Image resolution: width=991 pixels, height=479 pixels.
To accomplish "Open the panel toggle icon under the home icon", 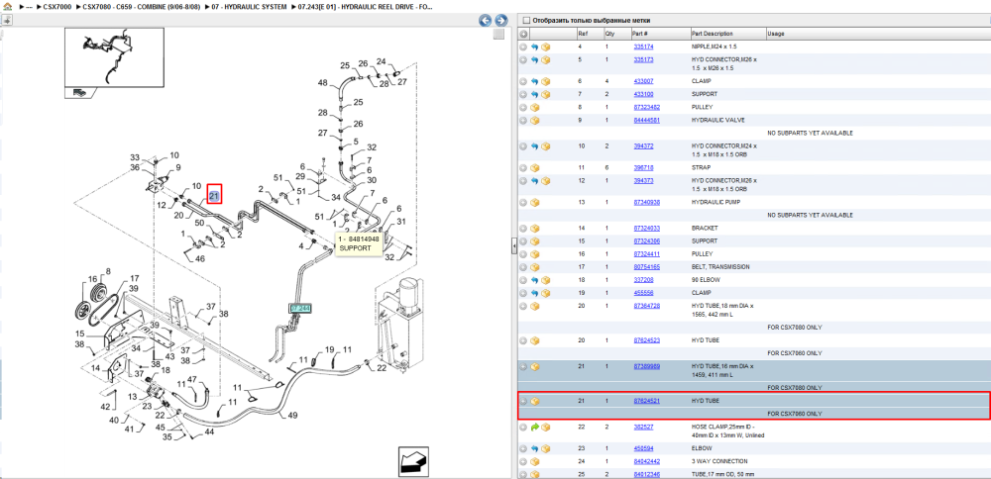I will click(6, 20).
